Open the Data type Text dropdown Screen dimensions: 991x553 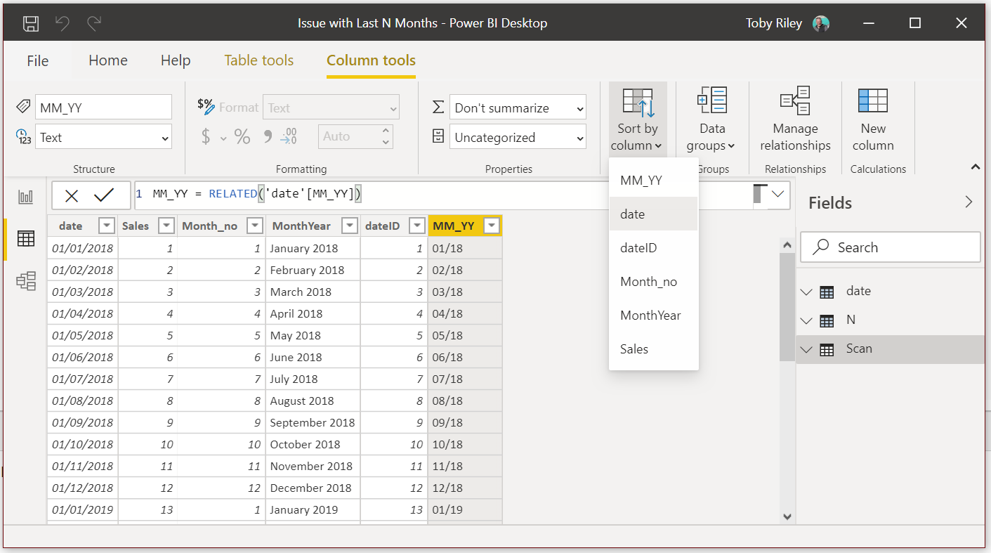click(103, 138)
